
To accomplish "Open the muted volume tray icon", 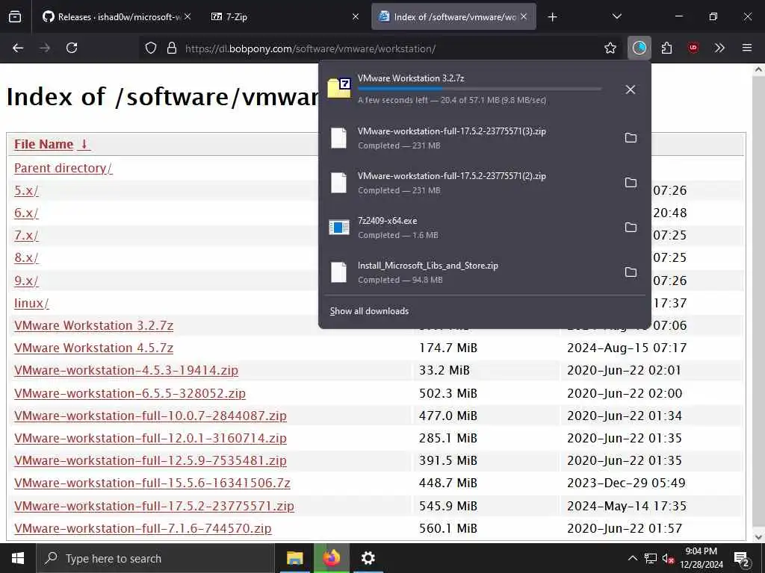I will 669,558.
